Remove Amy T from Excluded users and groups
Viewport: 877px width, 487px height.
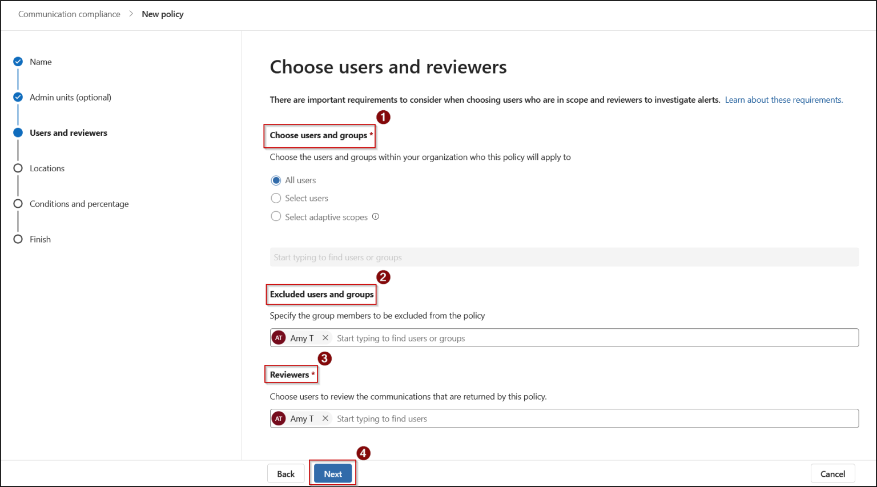pyautogui.click(x=325, y=337)
